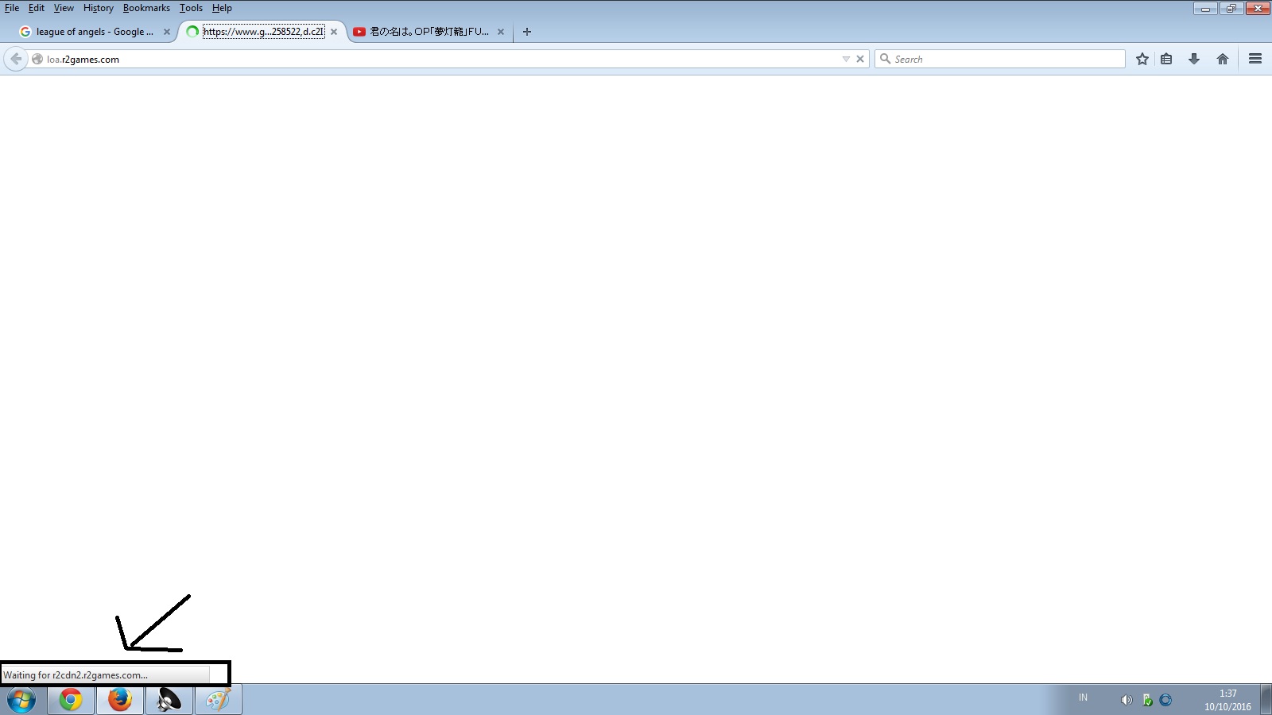Image resolution: width=1272 pixels, height=715 pixels.
Task: Close the league of angels Google tab
Action: (x=167, y=32)
